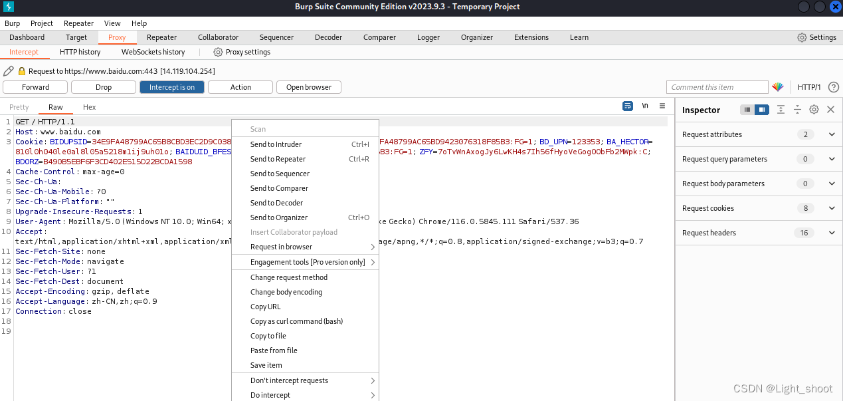Open the editor hamburger options menu
843x401 pixels.
click(662, 106)
